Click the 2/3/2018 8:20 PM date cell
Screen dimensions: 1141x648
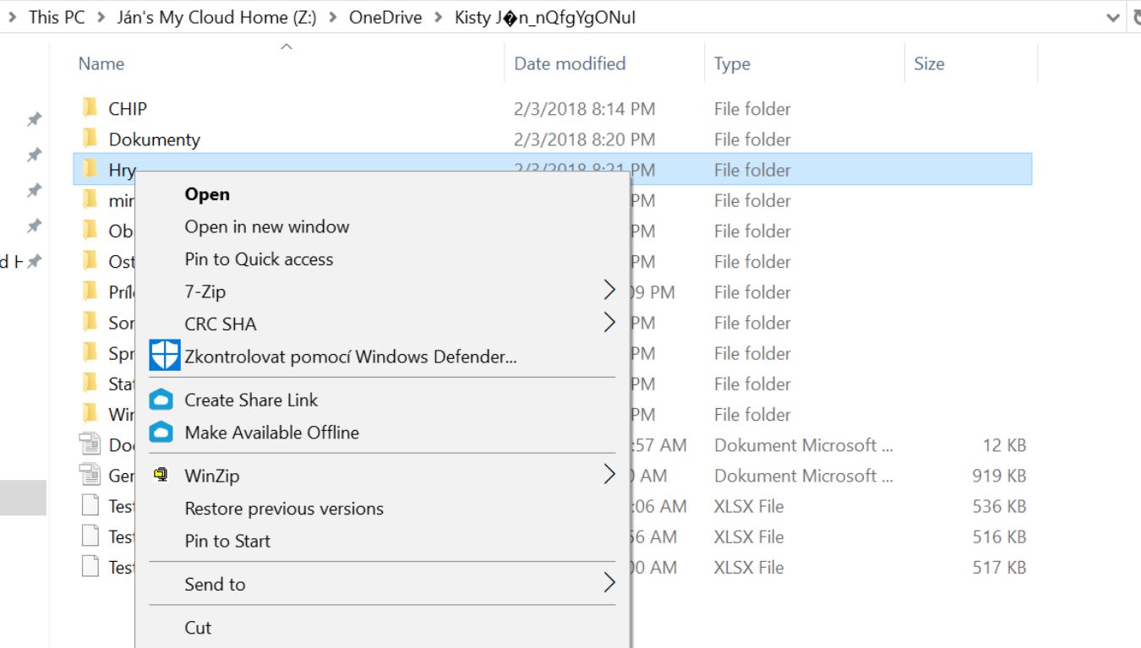584,139
